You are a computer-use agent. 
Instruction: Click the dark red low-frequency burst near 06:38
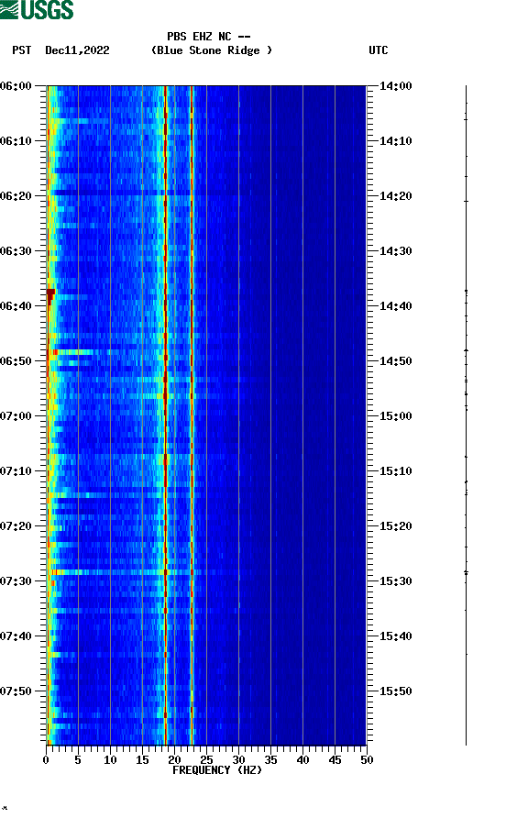[x=50, y=296]
